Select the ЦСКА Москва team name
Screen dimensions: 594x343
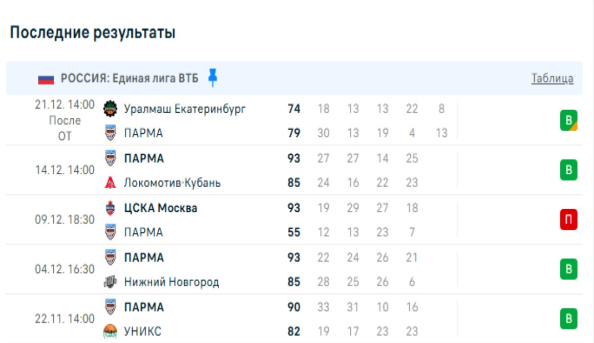(161, 208)
